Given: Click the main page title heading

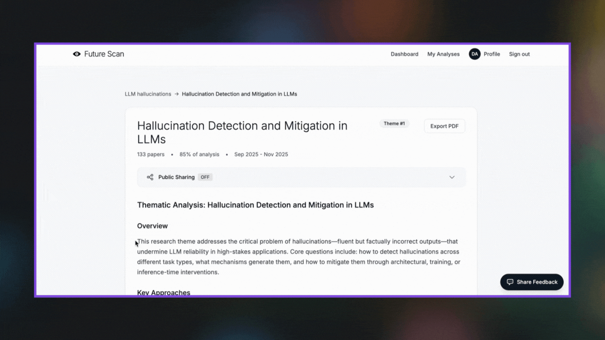Looking at the screenshot, I should click(x=242, y=132).
